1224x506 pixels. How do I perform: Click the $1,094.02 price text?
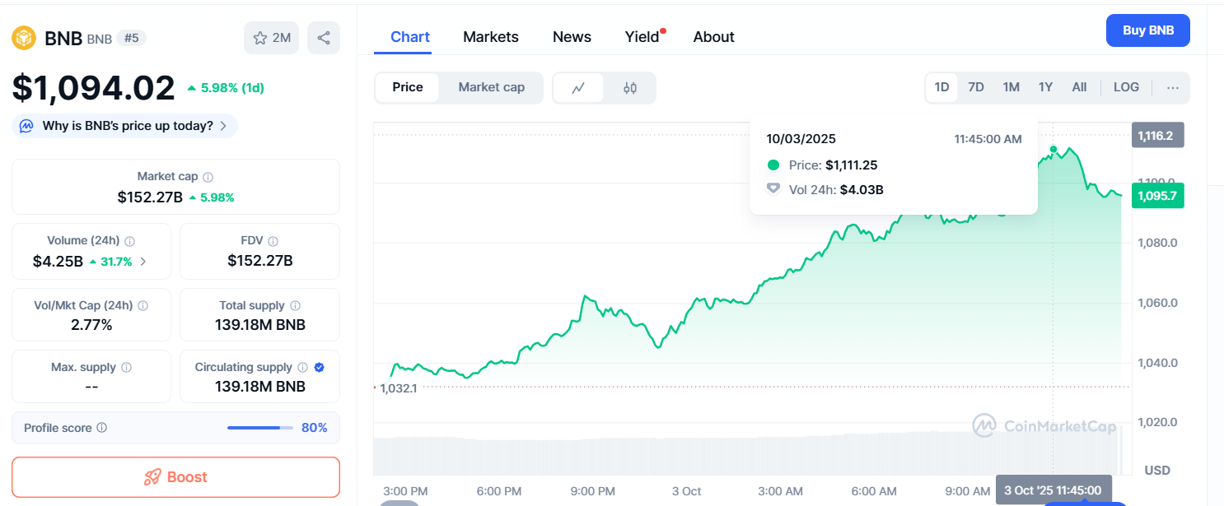pos(93,88)
